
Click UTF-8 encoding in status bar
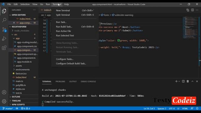pyautogui.click(x=172, y=109)
